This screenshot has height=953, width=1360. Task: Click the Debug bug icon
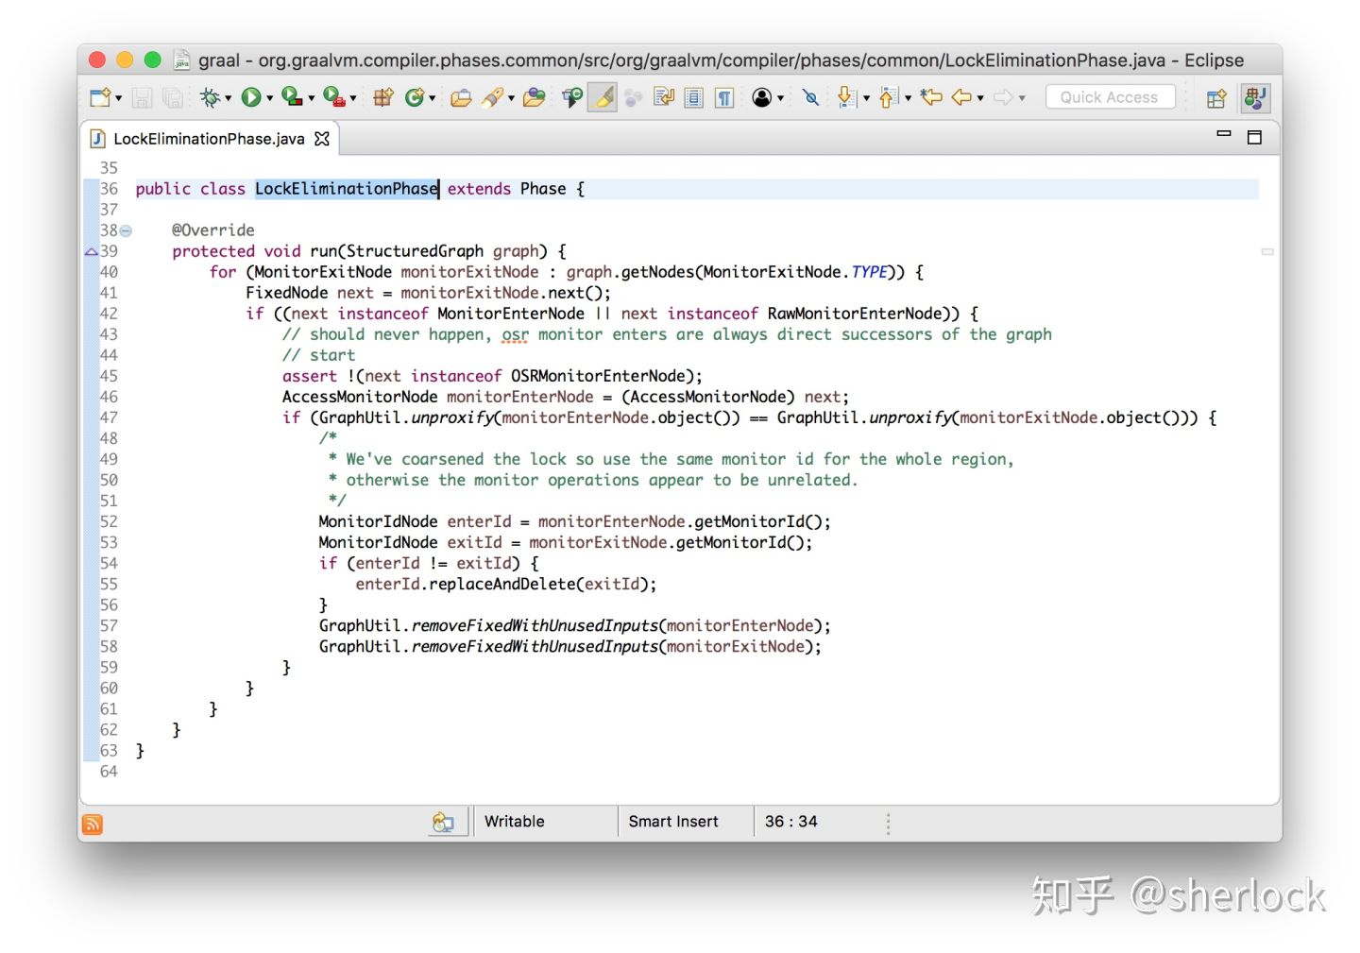pyautogui.click(x=210, y=97)
